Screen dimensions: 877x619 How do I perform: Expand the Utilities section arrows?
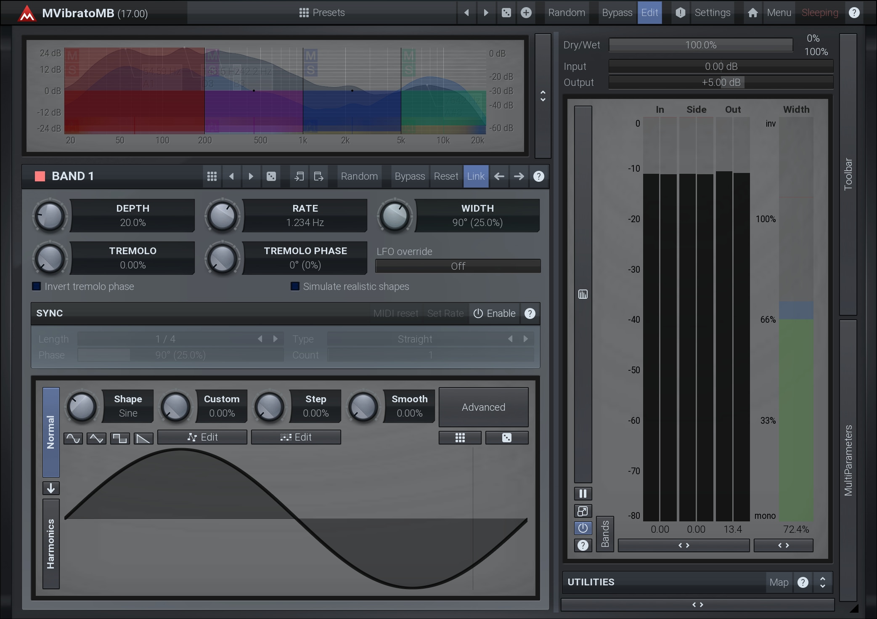click(822, 582)
